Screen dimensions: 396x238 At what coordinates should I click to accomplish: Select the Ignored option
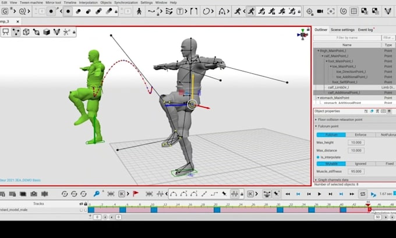point(360,164)
